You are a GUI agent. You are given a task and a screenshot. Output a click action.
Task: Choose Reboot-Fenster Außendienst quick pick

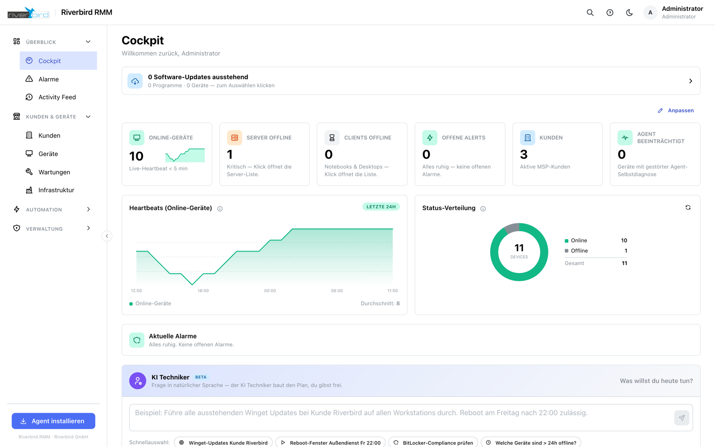coord(330,443)
